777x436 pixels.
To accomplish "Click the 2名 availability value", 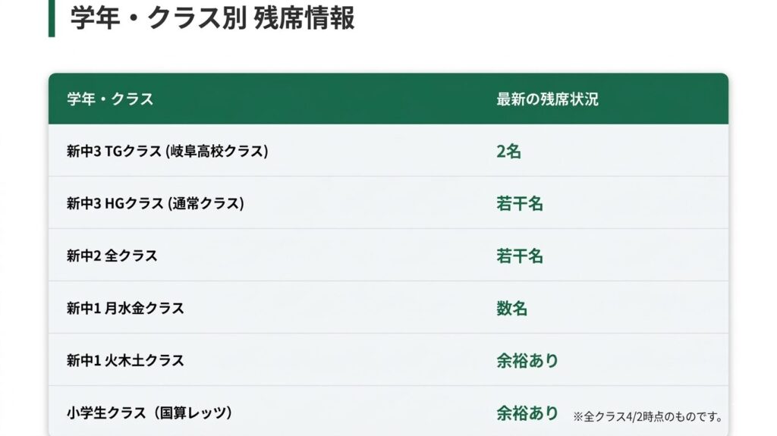I will click(x=508, y=151).
